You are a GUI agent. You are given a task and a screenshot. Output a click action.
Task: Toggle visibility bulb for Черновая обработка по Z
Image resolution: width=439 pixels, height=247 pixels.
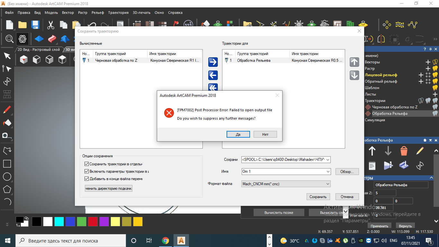click(x=435, y=107)
